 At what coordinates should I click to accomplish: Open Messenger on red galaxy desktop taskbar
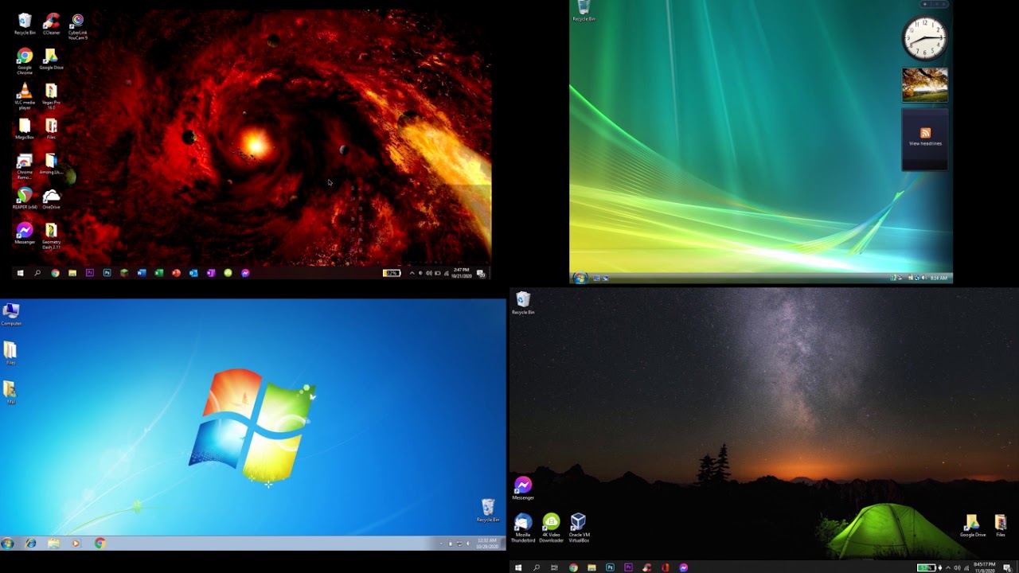coord(245,273)
